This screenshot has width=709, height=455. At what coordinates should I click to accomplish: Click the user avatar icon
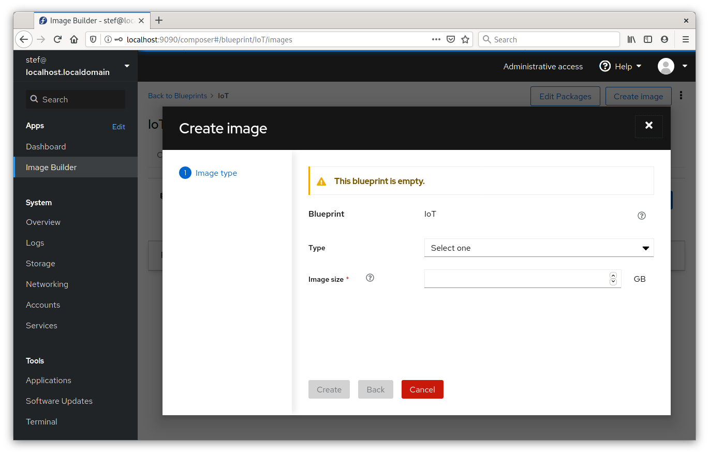[666, 66]
